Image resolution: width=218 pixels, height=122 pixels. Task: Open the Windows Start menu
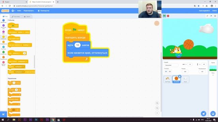pyautogui.click(x=2, y=120)
